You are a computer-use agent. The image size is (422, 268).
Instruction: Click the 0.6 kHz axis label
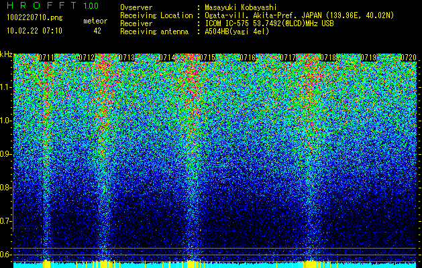coord(5,255)
